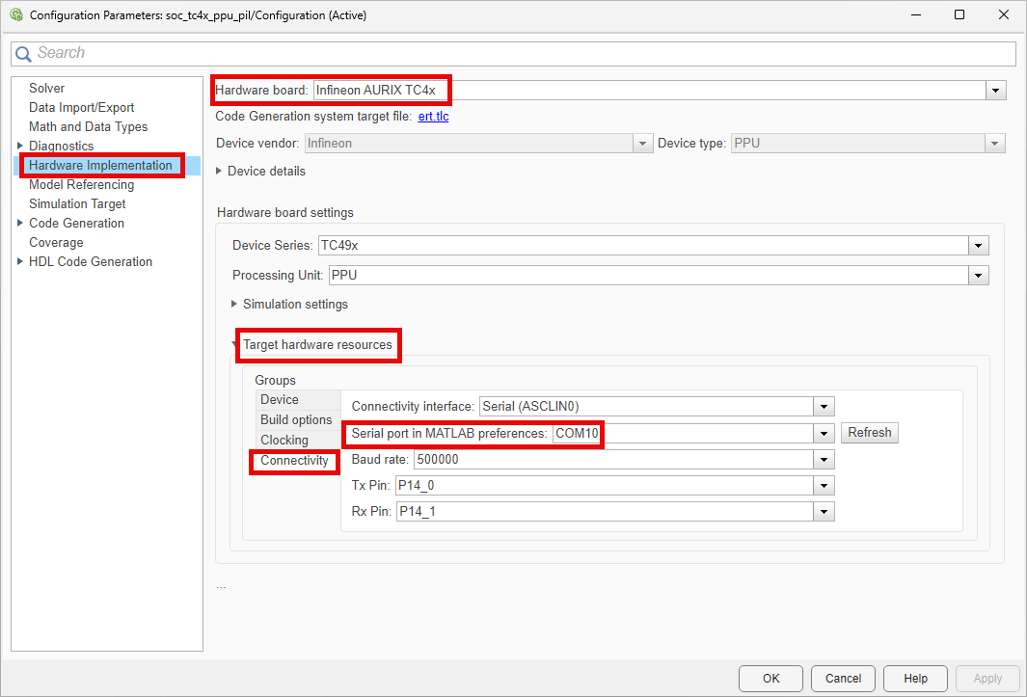The image size is (1027, 697).
Task: Click the Refresh serial ports button
Action: point(869,432)
